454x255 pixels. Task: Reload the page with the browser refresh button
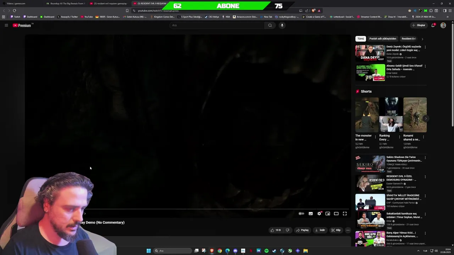pyautogui.click(x=15, y=11)
